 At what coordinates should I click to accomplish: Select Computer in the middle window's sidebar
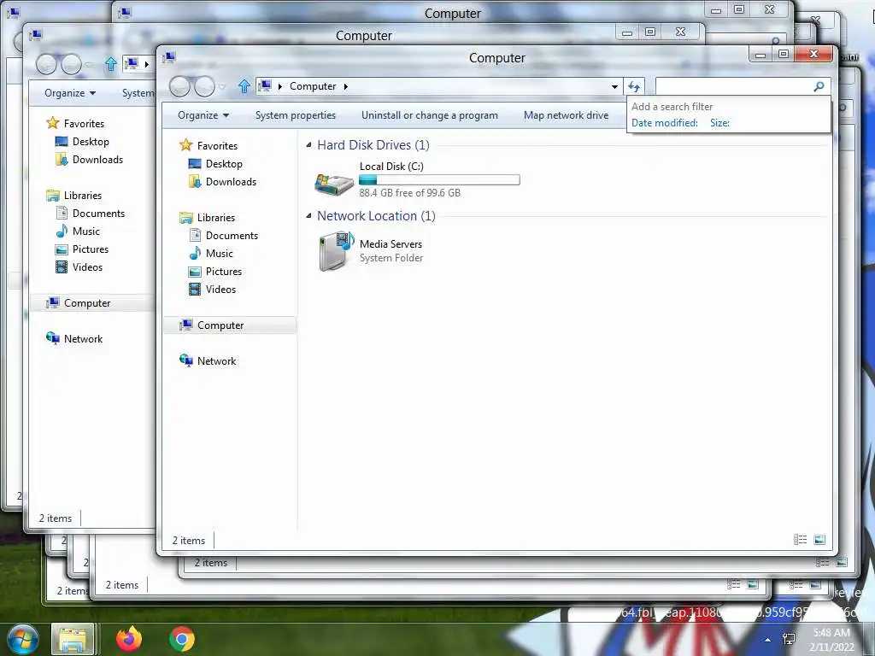pos(87,303)
